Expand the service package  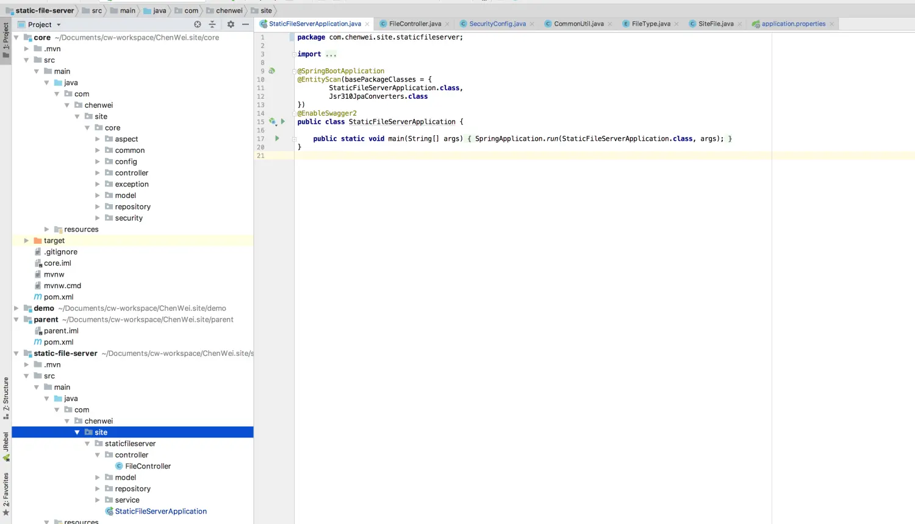[x=98, y=500]
